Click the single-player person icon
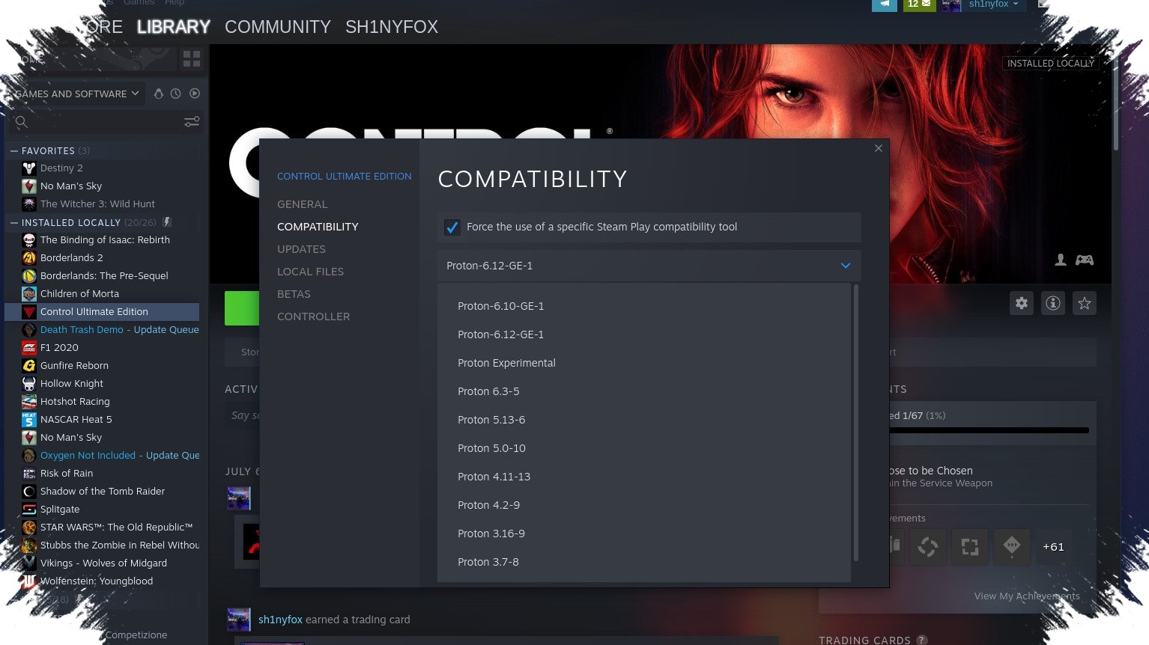The height and width of the screenshot is (645, 1149). 1061,260
